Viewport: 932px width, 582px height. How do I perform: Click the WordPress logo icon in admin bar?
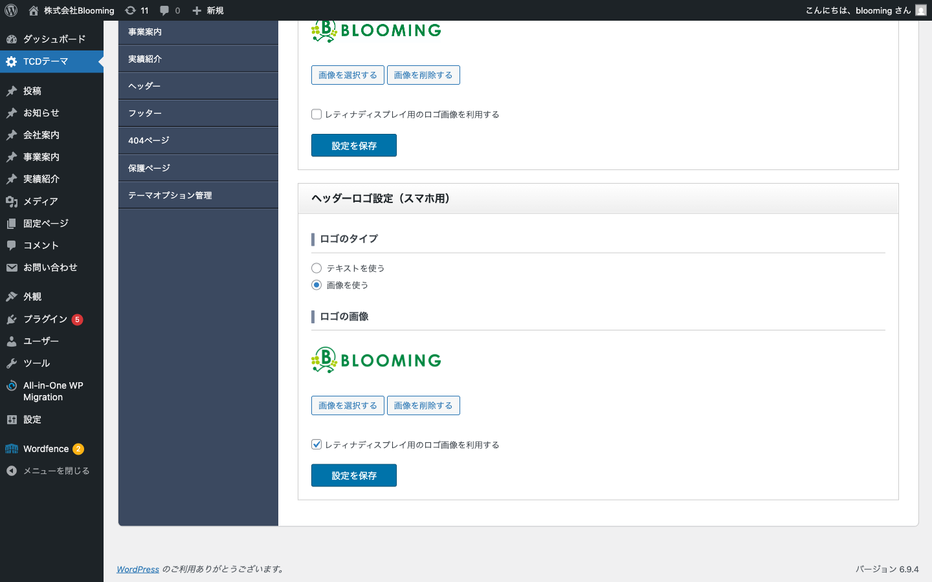coord(11,10)
